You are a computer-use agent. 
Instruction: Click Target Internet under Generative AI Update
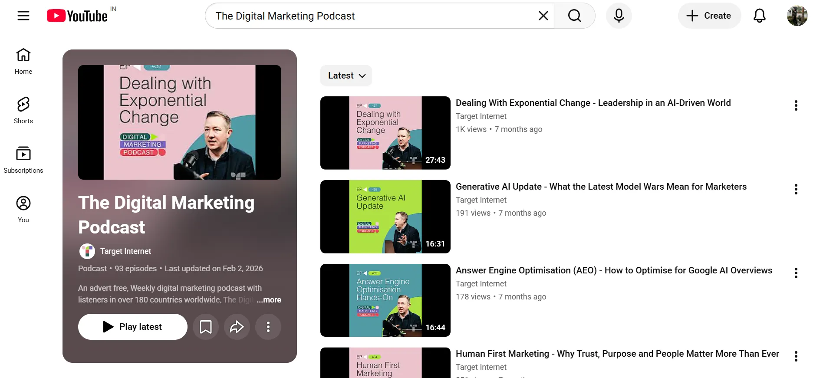click(x=481, y=200)
